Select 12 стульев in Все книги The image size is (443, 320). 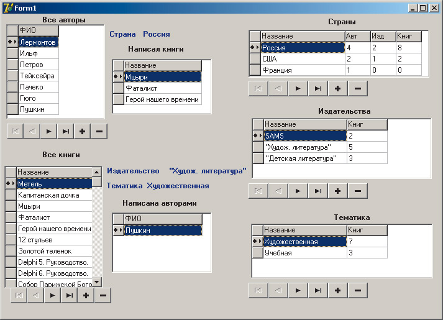point(55,240)
